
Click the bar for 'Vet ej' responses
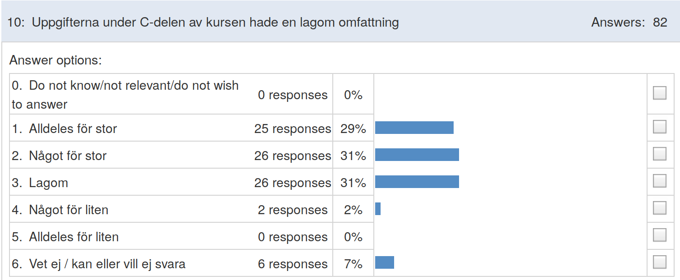pos(385,262)
